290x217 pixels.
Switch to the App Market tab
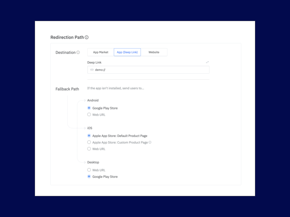(x=100, y=52)
